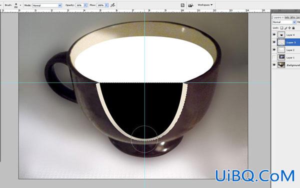The image size is (300, 188).
Task: Show Layer 1 by clicking its visibility box
Action: point(274,57)
